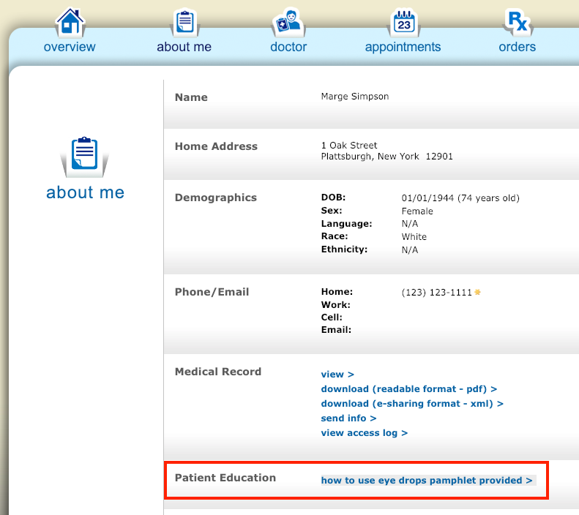Open the doctor icon in navigation
579x515 pixels.
(x=288, y=22)
